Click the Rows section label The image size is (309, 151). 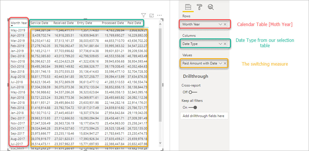[186, 16]
